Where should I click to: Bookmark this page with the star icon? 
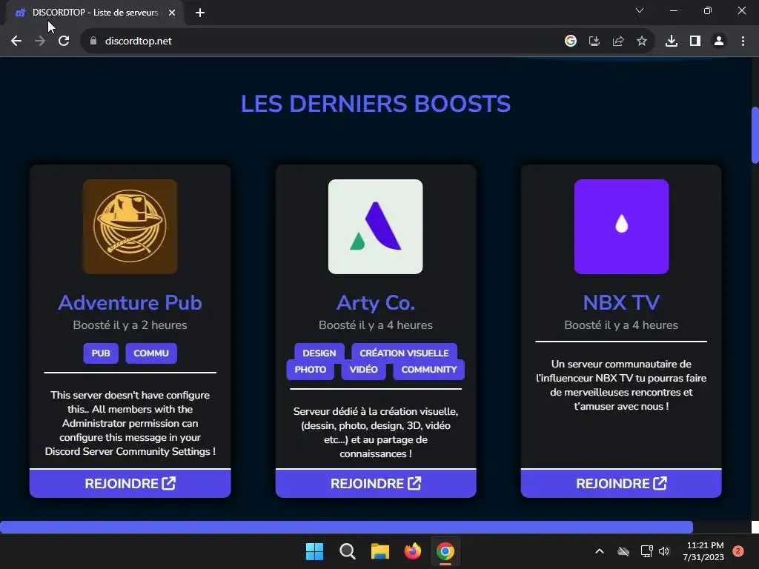(x=642, y=41)
